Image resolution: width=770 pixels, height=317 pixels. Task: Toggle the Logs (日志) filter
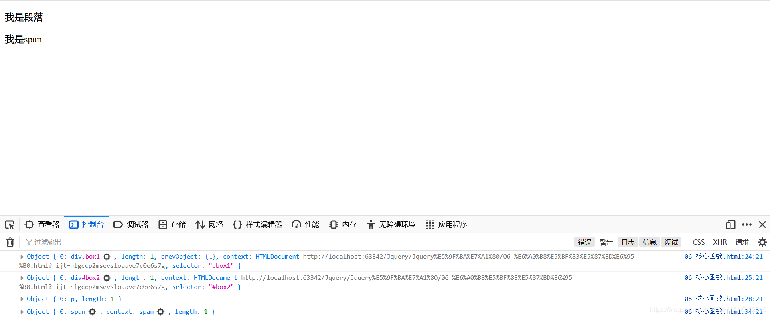628,242
